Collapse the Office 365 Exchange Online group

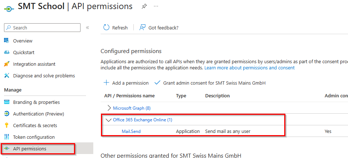click(x=109, y=119)
